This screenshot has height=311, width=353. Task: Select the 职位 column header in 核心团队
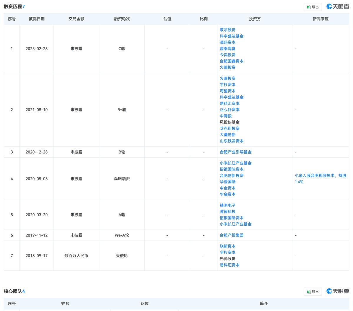point(144,303)
